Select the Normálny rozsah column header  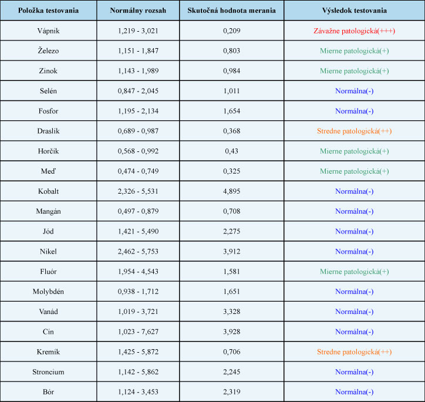click(x=138, y=11)
